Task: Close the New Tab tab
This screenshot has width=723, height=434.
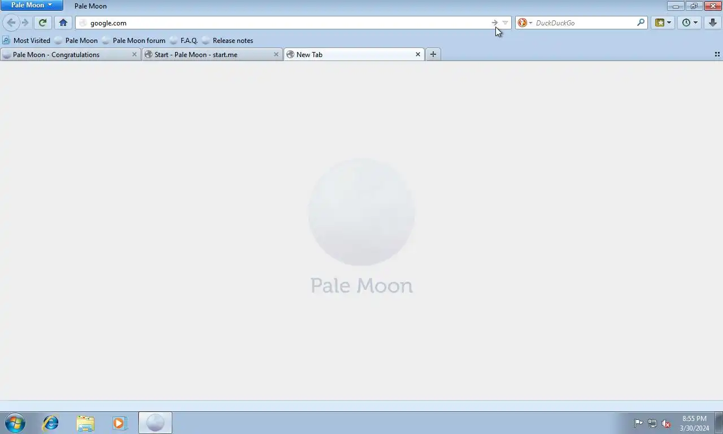Action: point(418,54)
